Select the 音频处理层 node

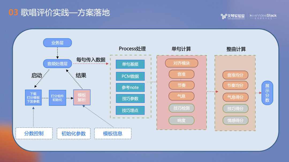click(57, 64)
